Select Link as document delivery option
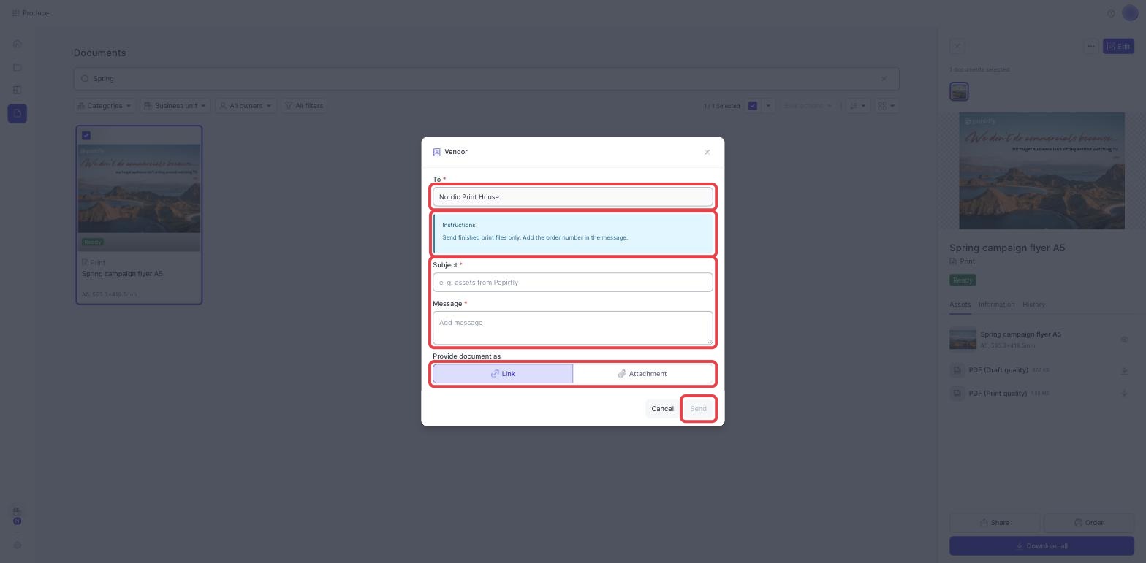This screenshot has width=1146, height=563. (x=503, y=373)
